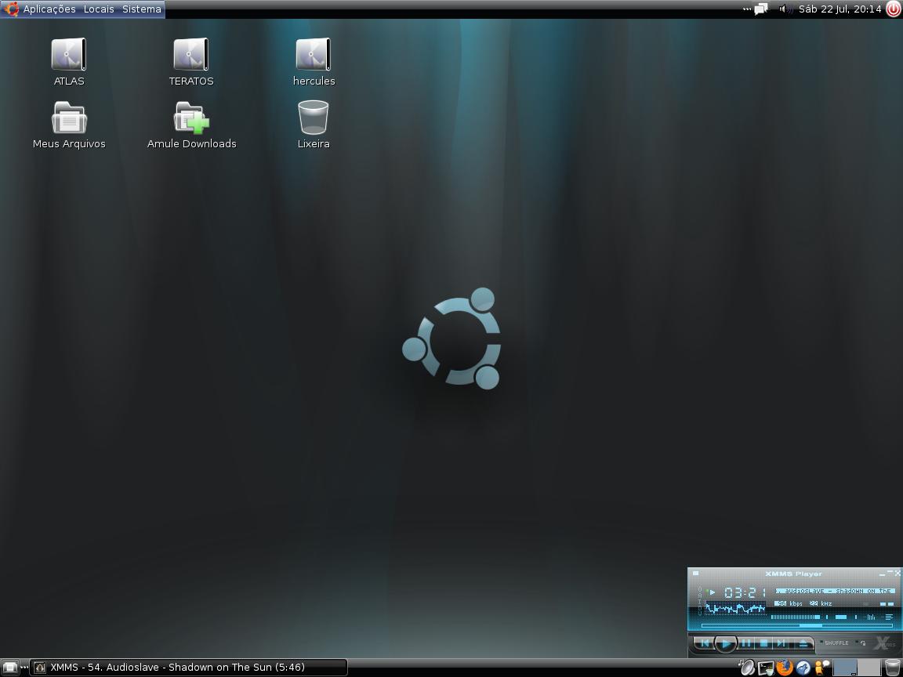Toggle the XMMS playlist window button
This screenshot has width=903, height=677.
click(x=889, y=617)
